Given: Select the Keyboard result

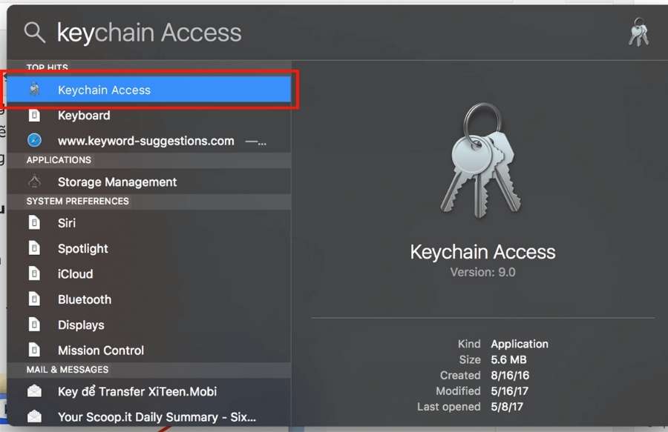Looking at the screenshot, I should pos(84,116).
